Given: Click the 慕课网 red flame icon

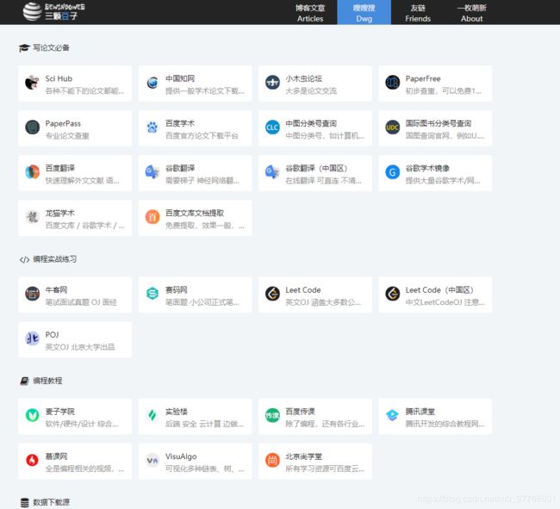Looking at the screenshot, I should point(32,461).
